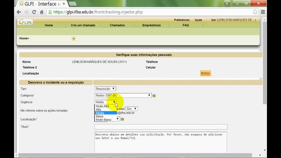281x158 pixels.
Task: Click the scrollbar up arrow
Action: (x=264, y=19)
